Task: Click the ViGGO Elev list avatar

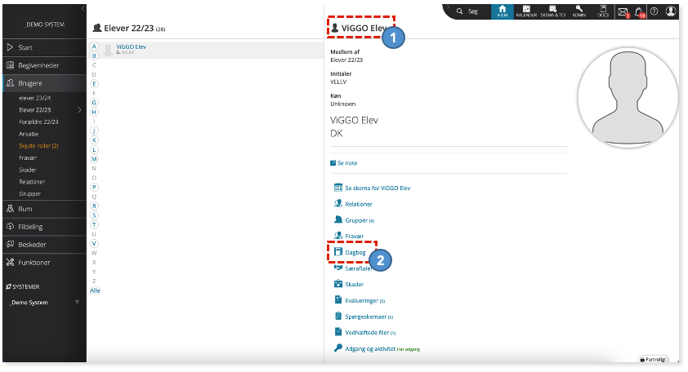Action: click(108, 50)
